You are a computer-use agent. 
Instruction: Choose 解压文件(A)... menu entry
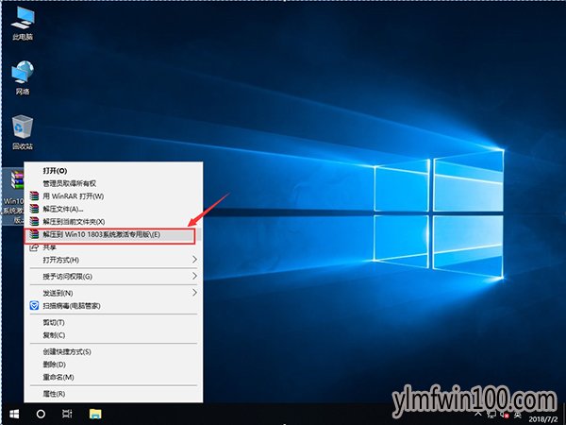[113, 209]
